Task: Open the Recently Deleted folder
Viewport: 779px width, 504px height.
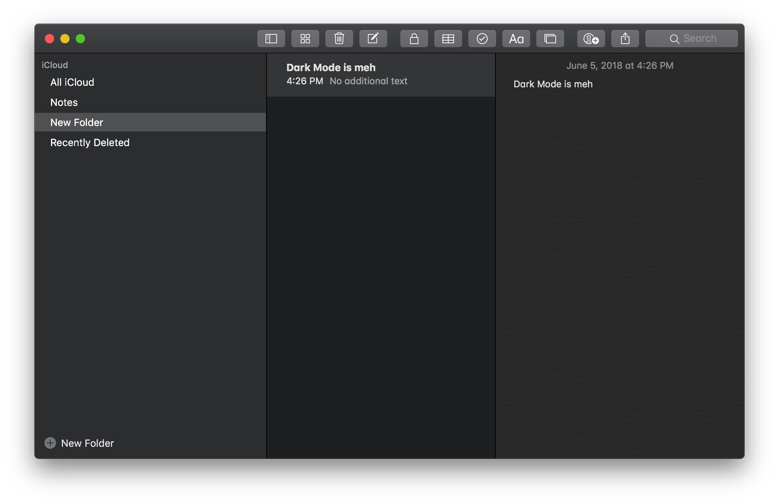Action: (x=90, y=142)
